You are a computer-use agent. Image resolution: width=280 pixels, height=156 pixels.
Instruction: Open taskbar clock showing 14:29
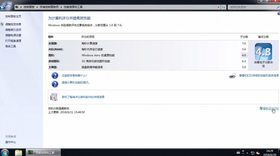pos(269,153)
